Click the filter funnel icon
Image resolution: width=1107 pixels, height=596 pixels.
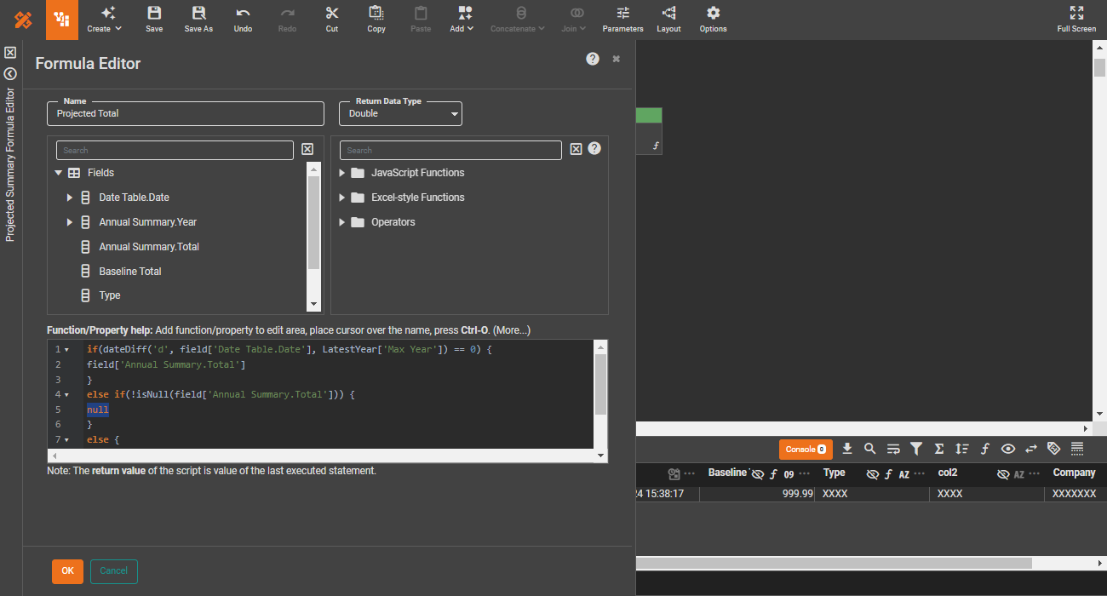[x=916, y=449]
